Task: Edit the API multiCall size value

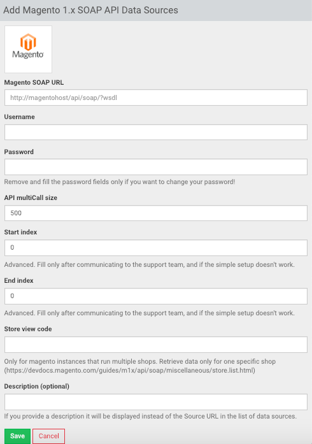Action: (156, 213)
